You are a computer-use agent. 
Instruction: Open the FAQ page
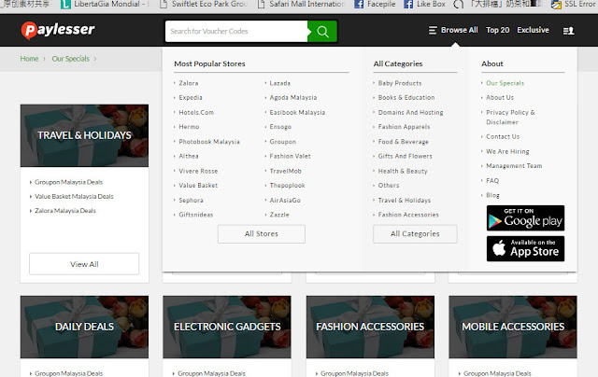pyautogui.click(x=492, y=181)
